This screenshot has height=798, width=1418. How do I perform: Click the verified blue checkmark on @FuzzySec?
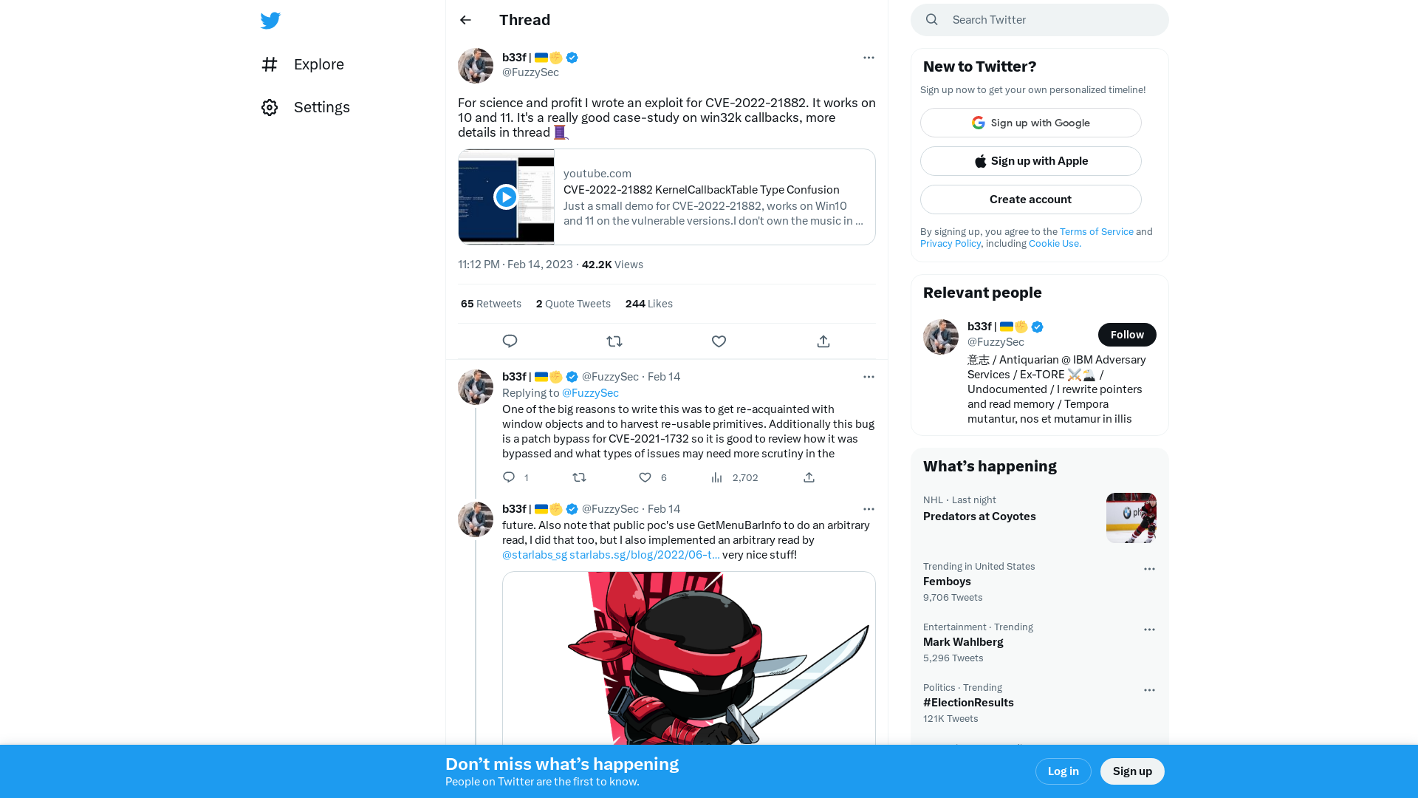[x=572, y=58]
